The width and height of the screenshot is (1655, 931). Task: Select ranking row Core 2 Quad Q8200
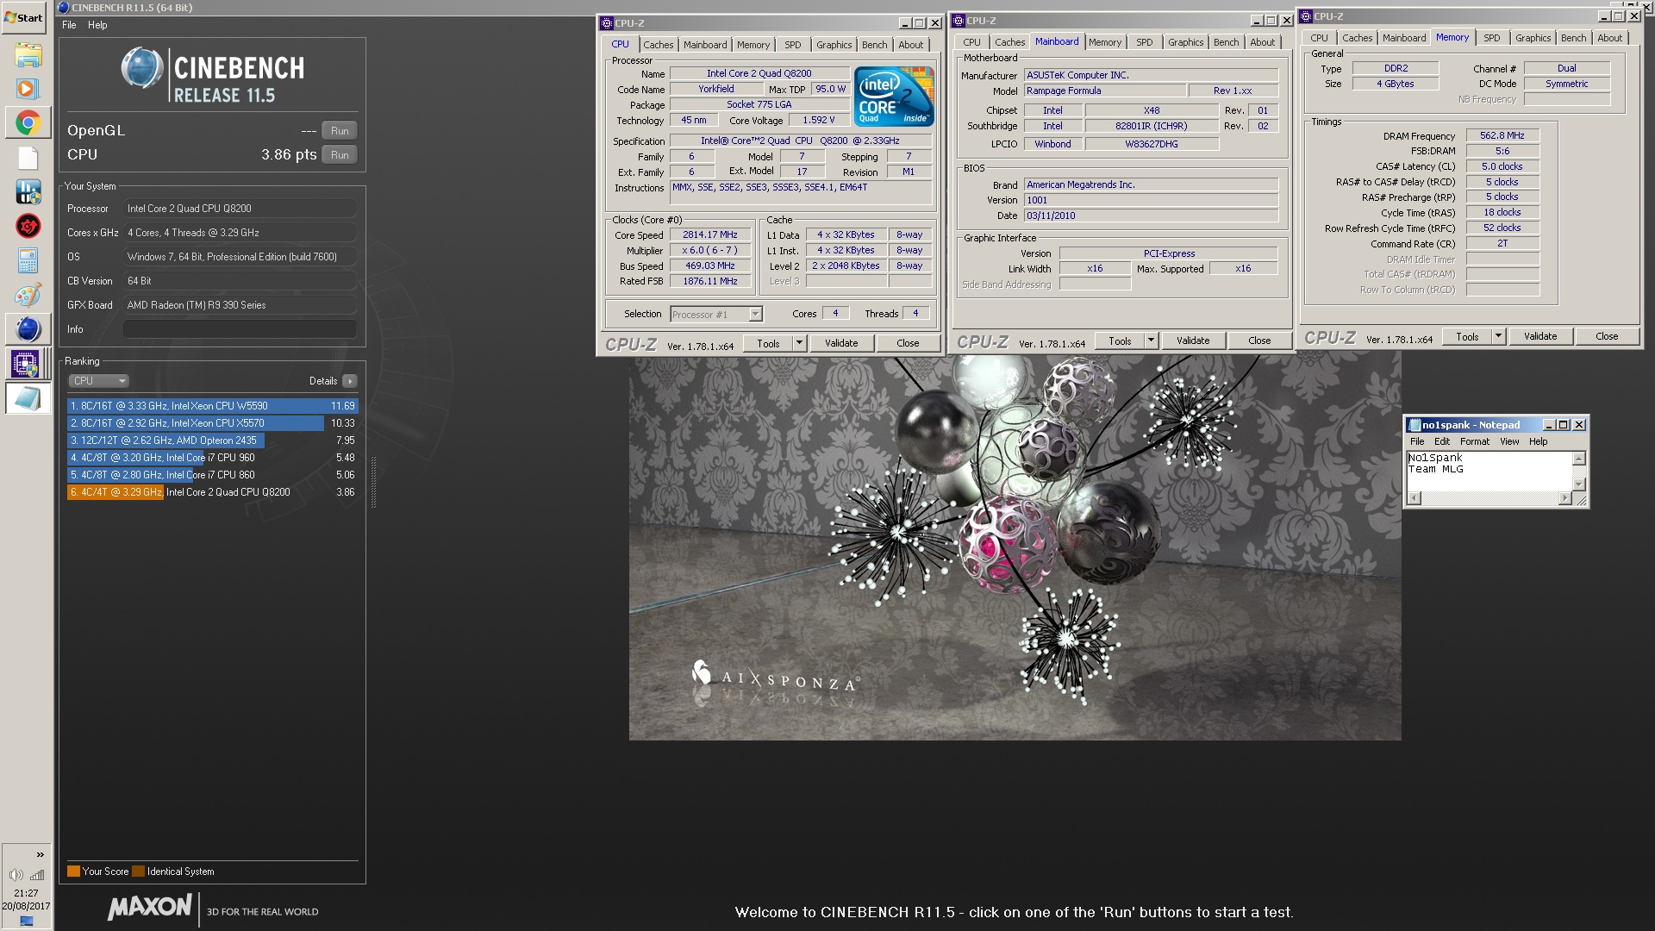click(x=212, y=492)
